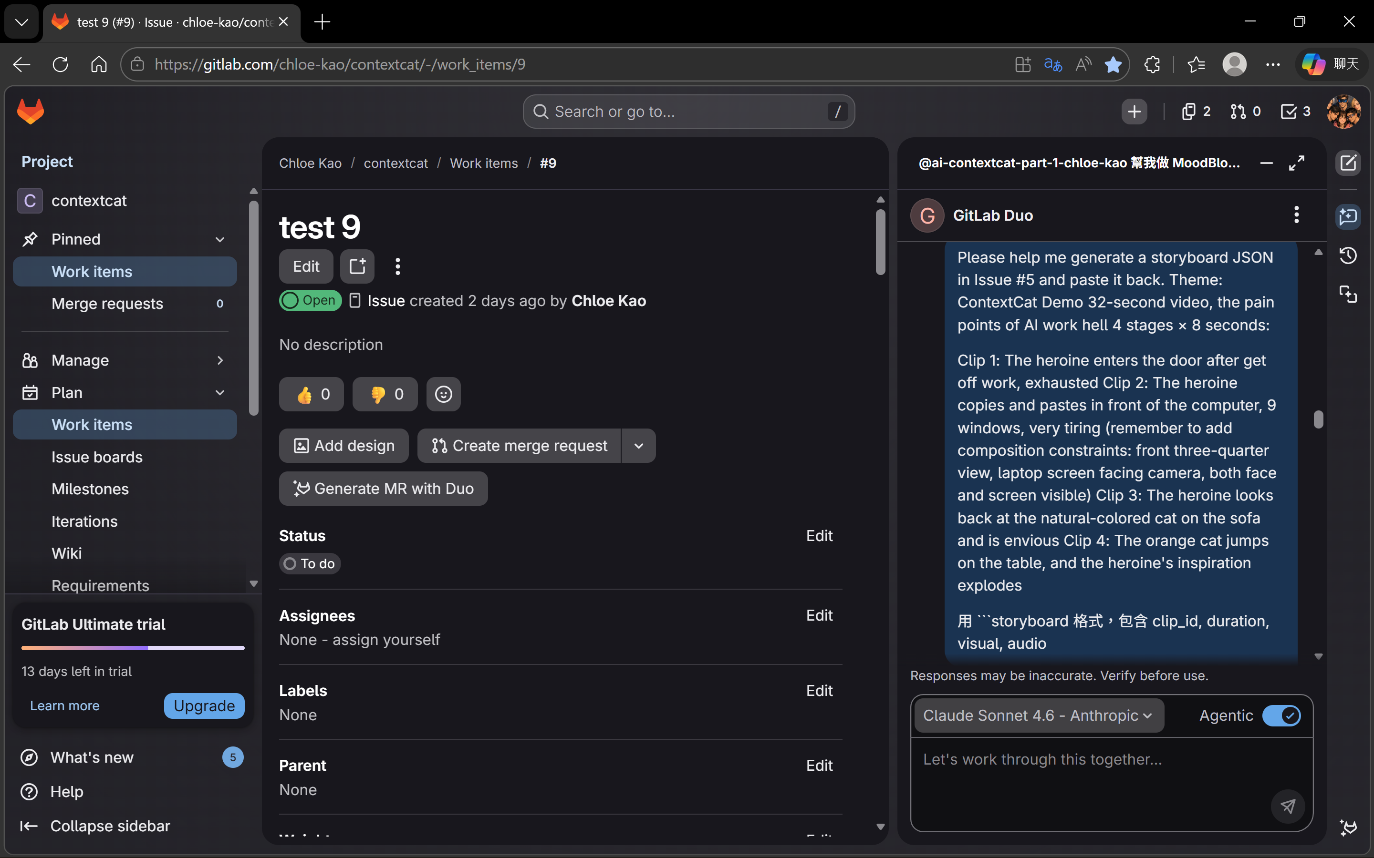Click the Upgrade trial button
Screen dimensions: 1374x858
(204, 706)
